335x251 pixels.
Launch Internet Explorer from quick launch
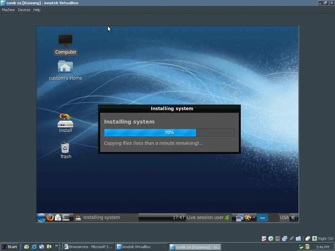click(x=34, y=247)
